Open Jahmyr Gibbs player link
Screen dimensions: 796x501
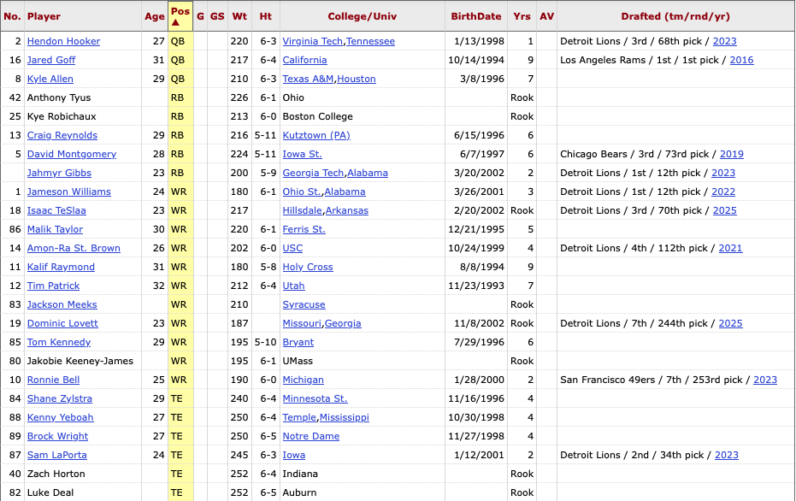pyautogui.click(x=59, y=173)
